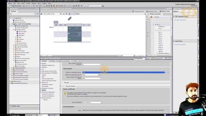The height and width of the screenshot is (116, 206).
Task: Expand the Technology objects node
Action: [14, 45]
